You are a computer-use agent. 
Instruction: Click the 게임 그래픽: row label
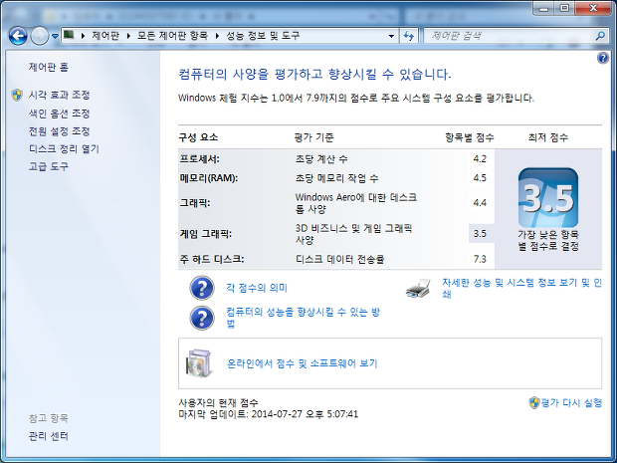(x=206, y=234)
